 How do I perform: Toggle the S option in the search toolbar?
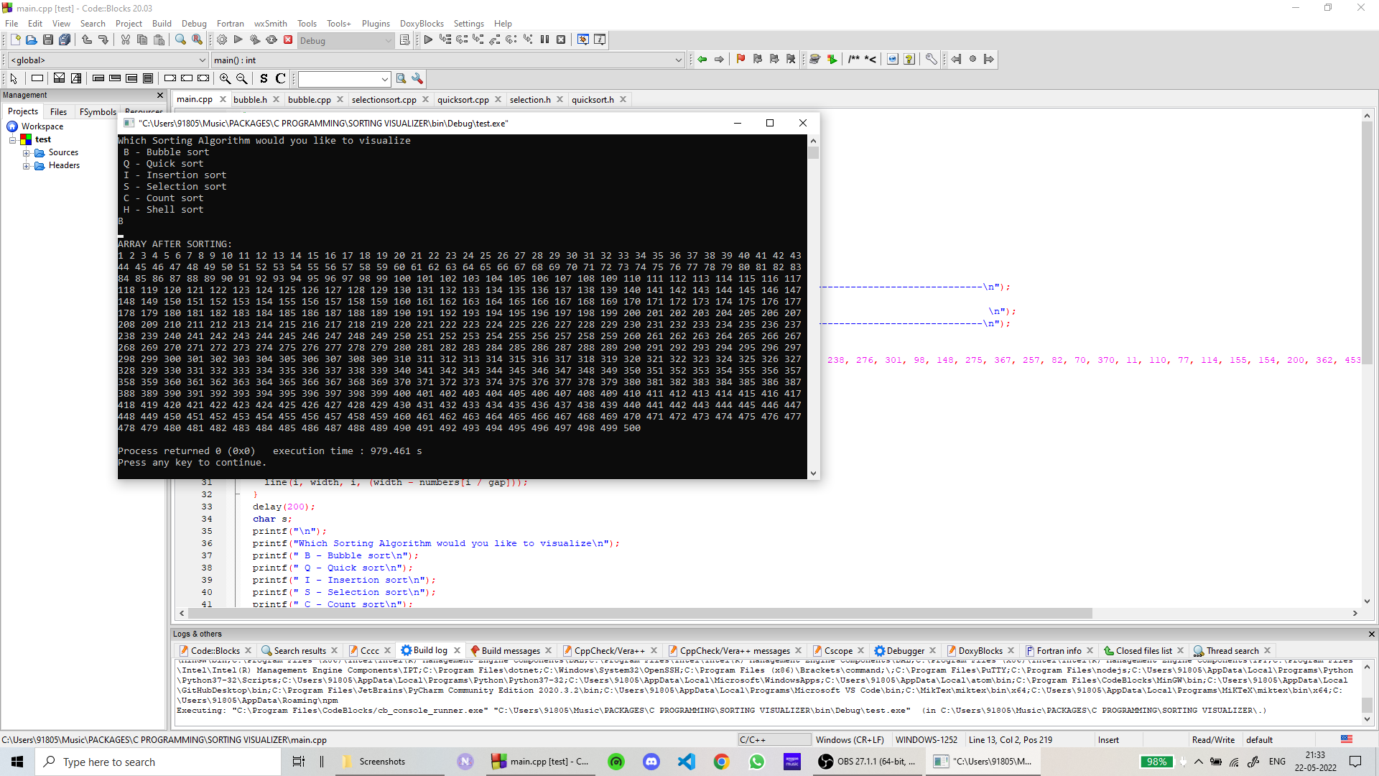tap(263, 78)
